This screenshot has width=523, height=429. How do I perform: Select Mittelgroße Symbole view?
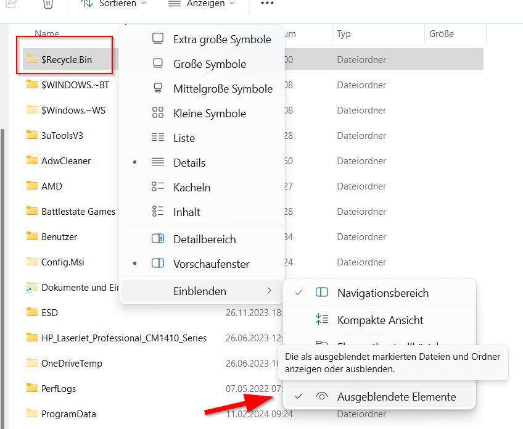click(202, 89)
